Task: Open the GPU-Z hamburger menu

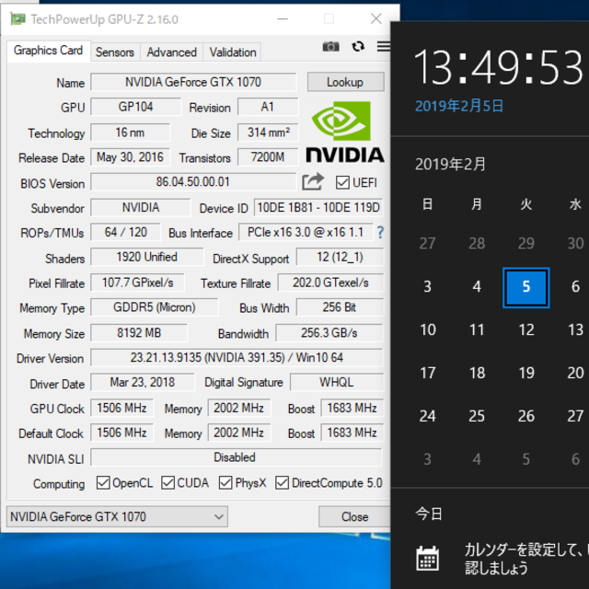Action: [383, 47]
